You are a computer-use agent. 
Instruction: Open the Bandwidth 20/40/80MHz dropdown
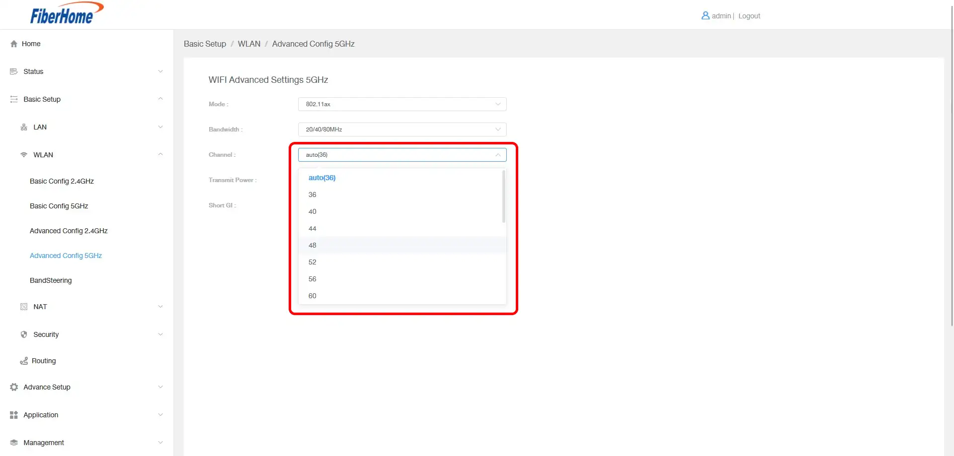(x=402, y=130)
